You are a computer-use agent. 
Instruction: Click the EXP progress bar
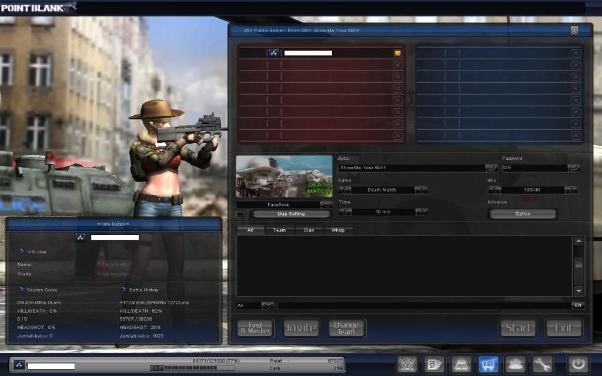tap(192, 368)
